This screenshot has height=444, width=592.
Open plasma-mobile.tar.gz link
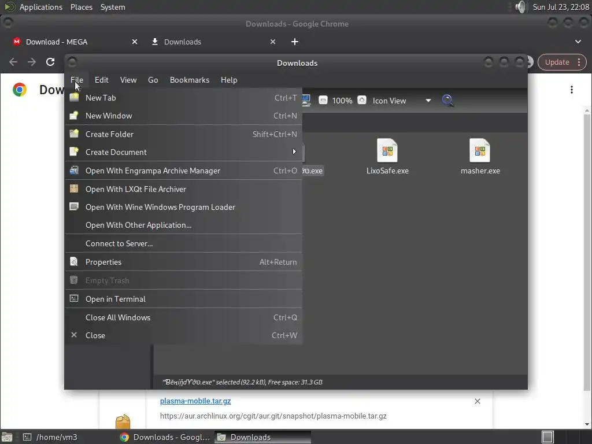(x=195, y=401)
